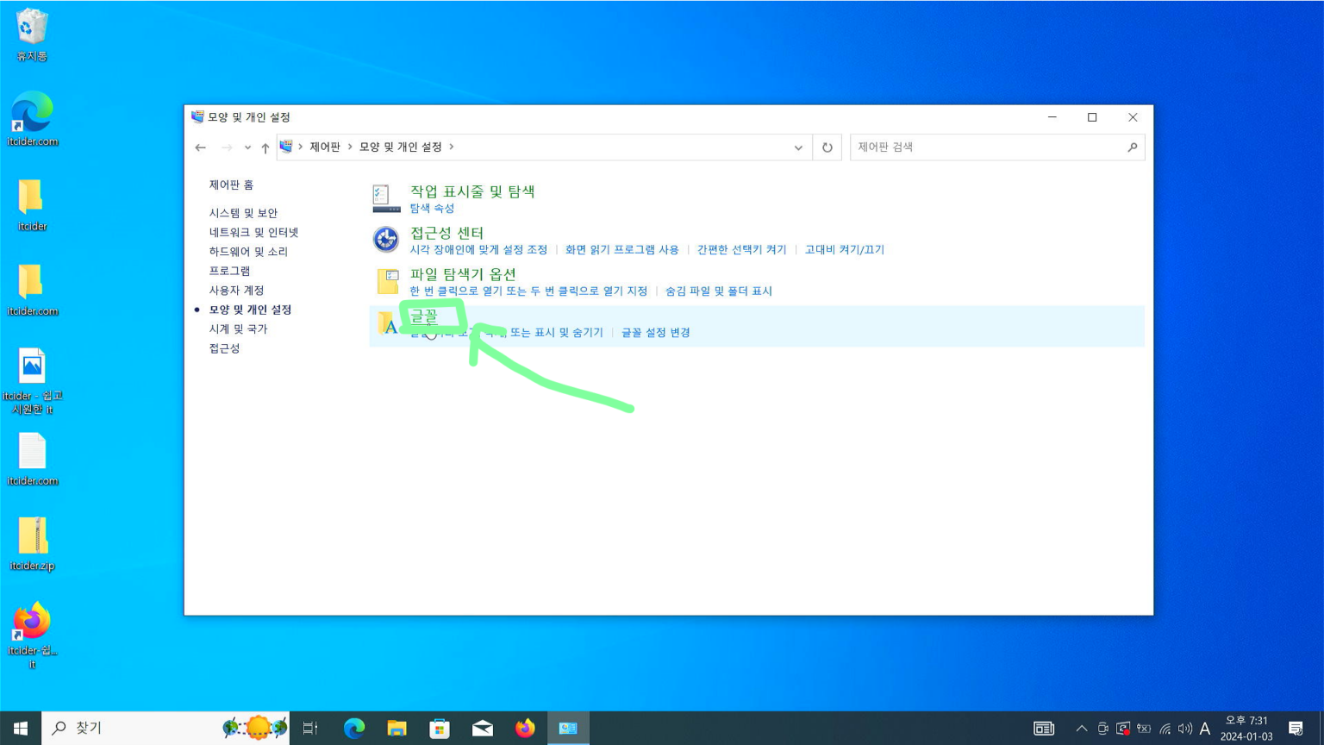The height and width of the screenshot is (745, 1324).
Task: Click the File Explorer Options folder icon
Action: tap(387, 281)
